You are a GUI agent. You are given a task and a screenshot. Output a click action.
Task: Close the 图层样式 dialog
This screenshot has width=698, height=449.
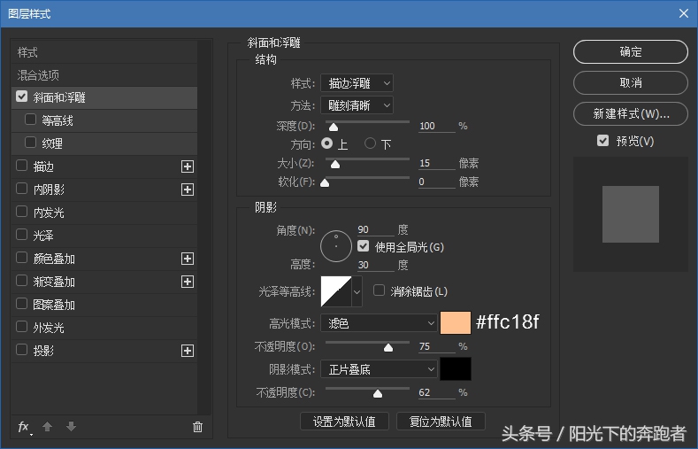[684, 13]
